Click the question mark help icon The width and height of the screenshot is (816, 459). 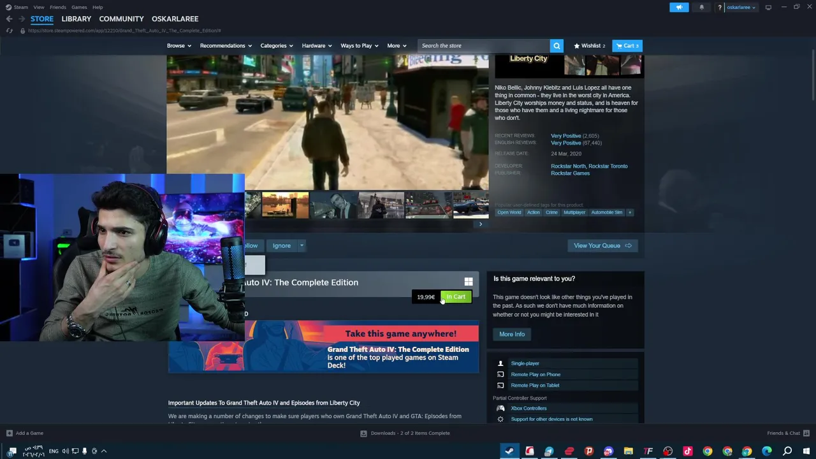click(x=720, y=7)
